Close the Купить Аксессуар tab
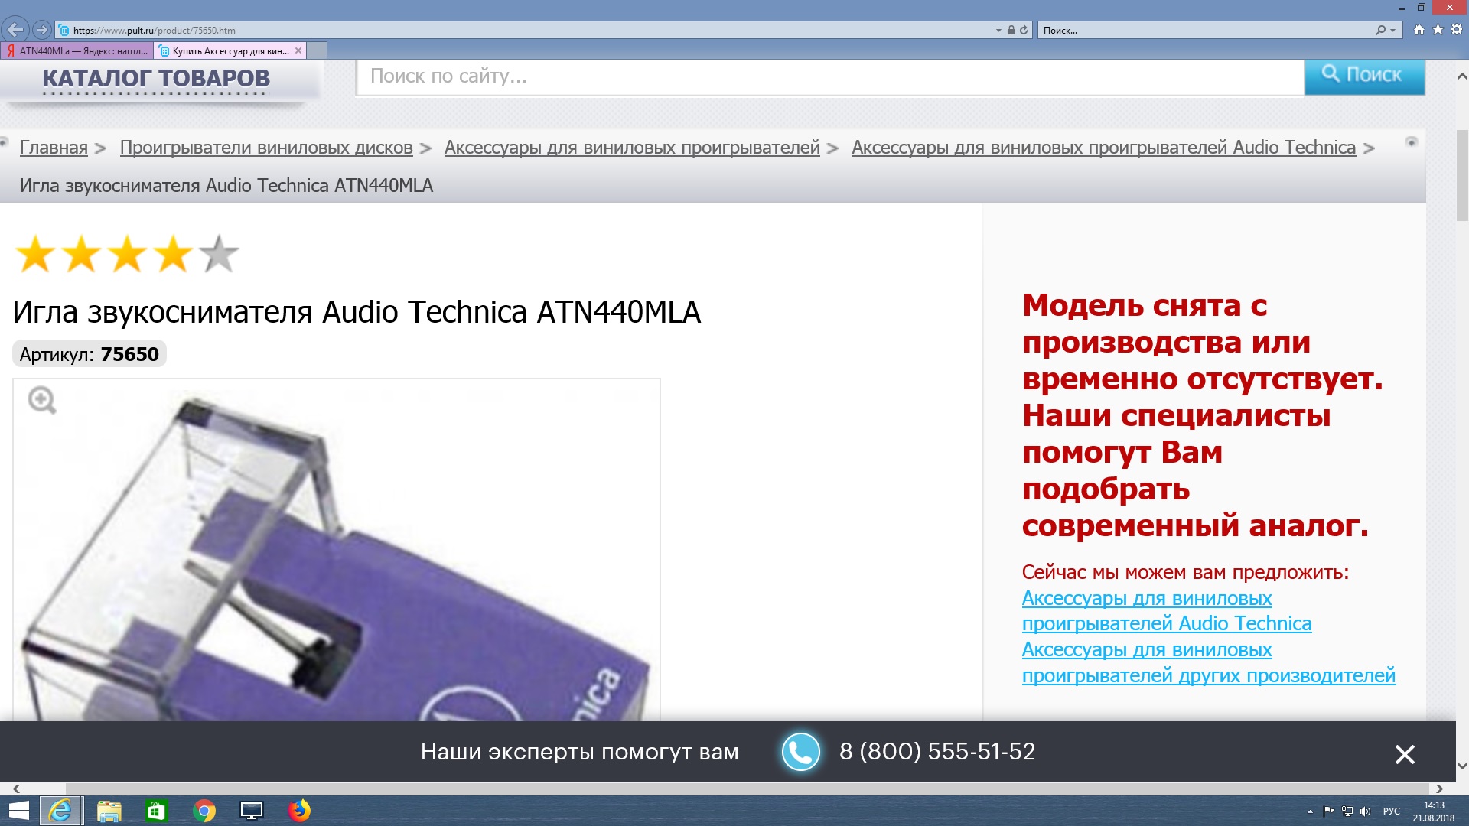This screenshot has width=1469, height=826. (x=298, y=50)
